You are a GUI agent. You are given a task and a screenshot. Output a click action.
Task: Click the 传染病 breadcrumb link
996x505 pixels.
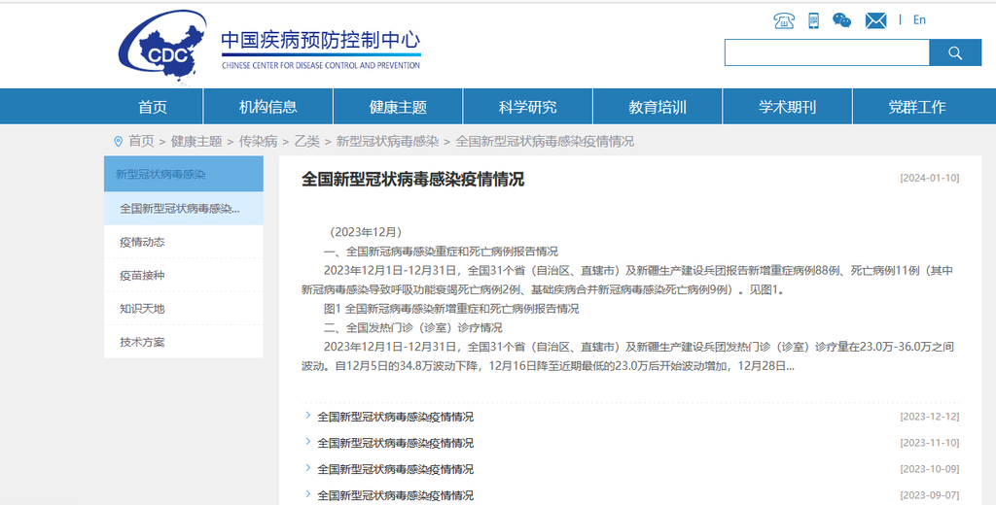click(x=258, y=141)
